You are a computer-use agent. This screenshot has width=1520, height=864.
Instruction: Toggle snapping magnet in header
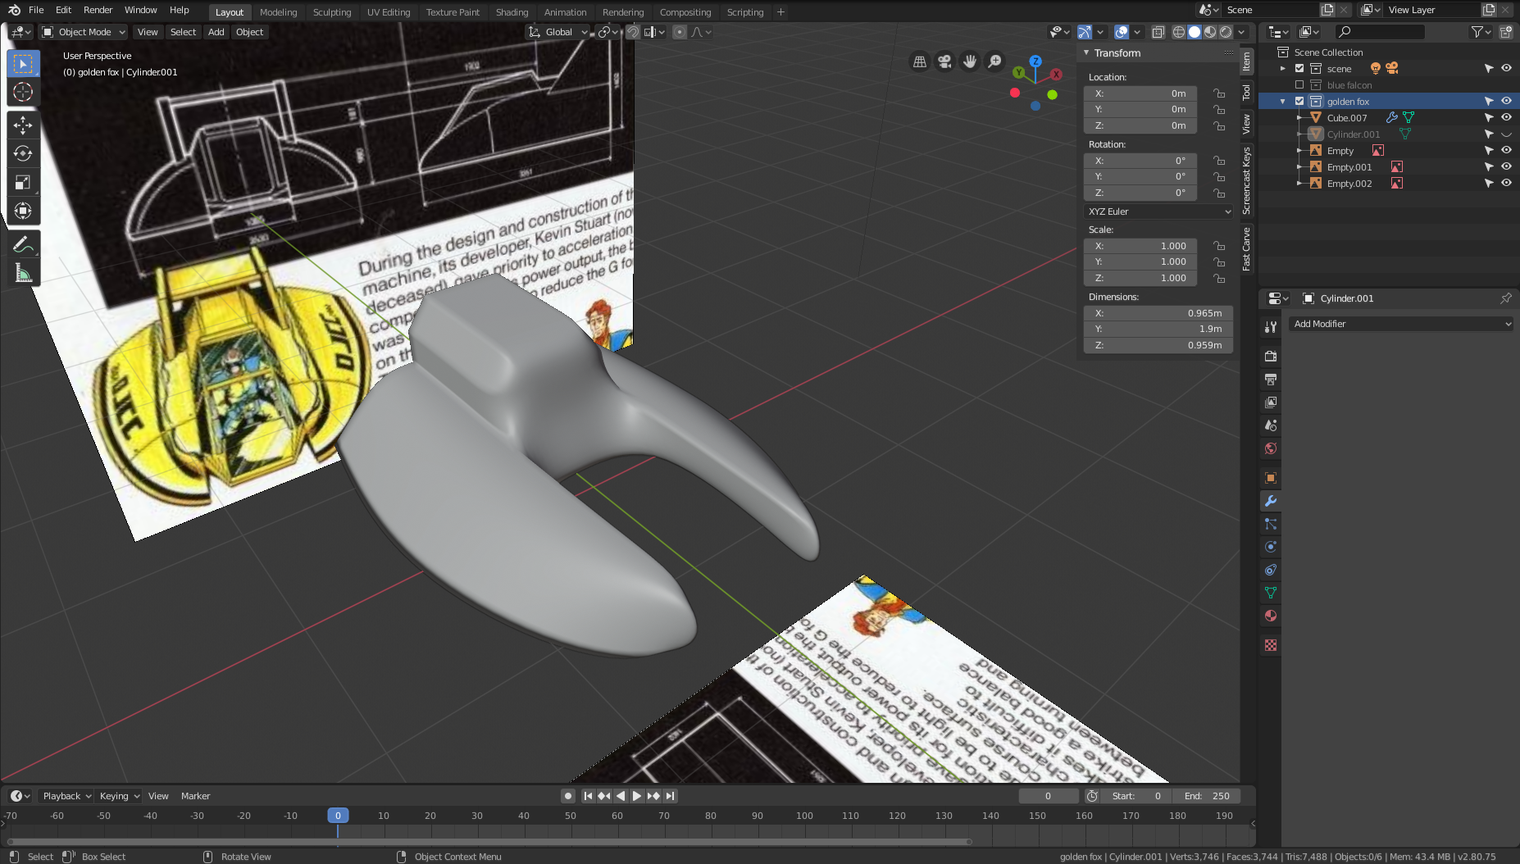click(x=633, y=32)
